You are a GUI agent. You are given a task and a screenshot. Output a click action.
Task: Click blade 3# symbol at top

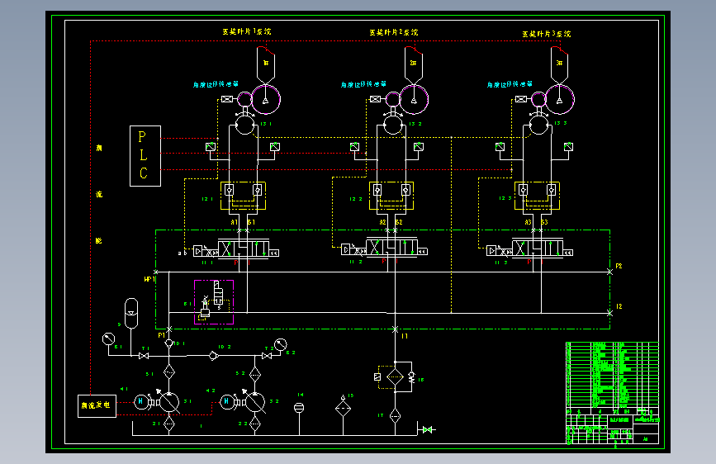[559, 64]
